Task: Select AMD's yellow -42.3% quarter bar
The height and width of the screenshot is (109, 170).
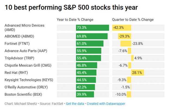Action: pos(122,27)
